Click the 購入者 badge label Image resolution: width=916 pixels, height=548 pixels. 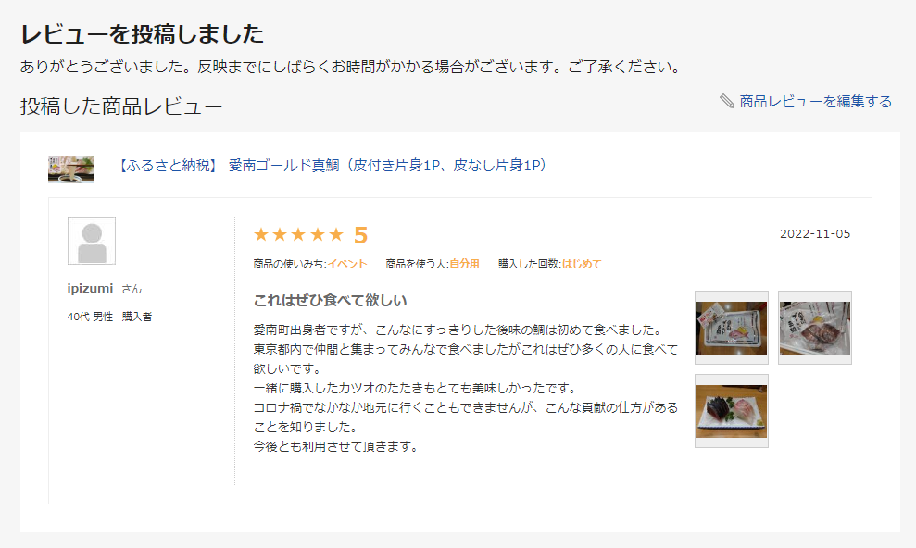(137, 317)
